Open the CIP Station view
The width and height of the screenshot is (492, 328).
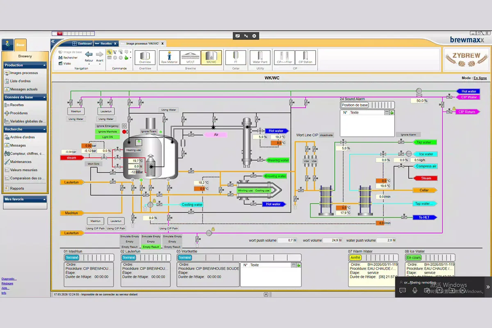tap(305, 57)
